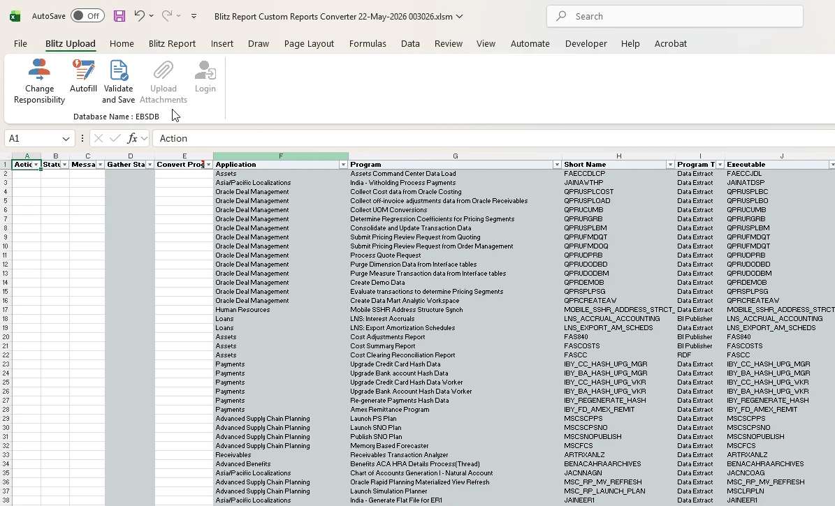Select 'Cost Summary Report' program cell
The width and height of the screenshot is (835, 506).
(456, 346)
